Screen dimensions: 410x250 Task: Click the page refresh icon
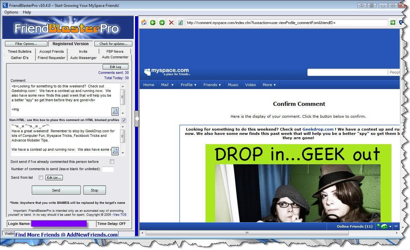180,22
